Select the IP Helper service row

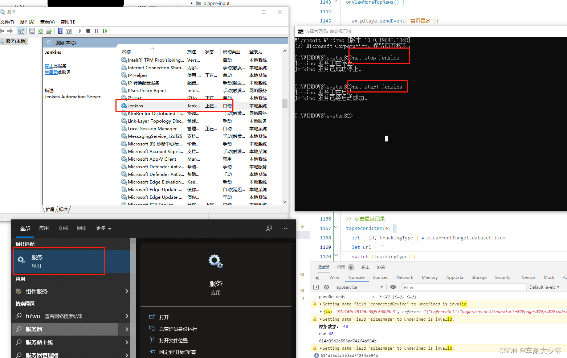(195, 75)
